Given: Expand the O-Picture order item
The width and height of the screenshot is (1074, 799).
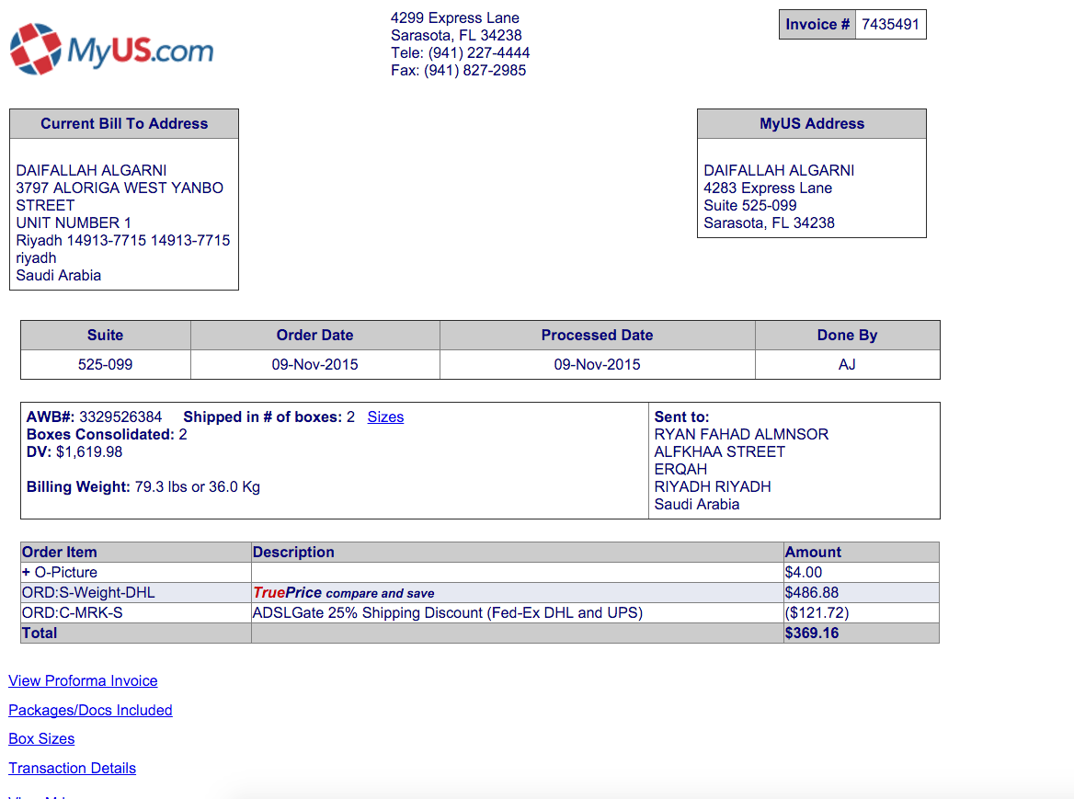Looking at the screenshot, I should 27,572.
